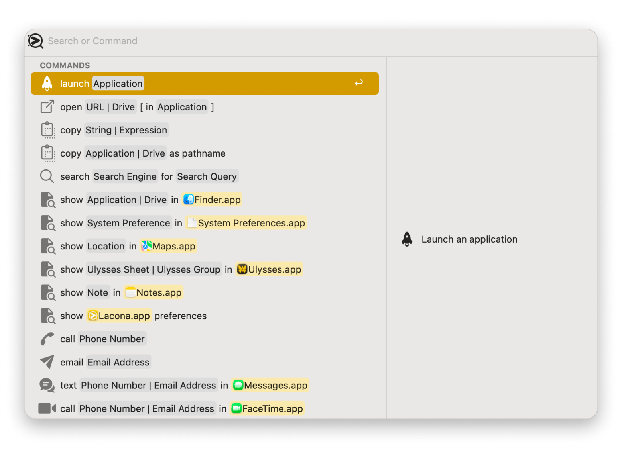The width and height of the screenshot is (622, 451).
Task: Click the Search Query placeholder token
Action: tap(207, 176)
